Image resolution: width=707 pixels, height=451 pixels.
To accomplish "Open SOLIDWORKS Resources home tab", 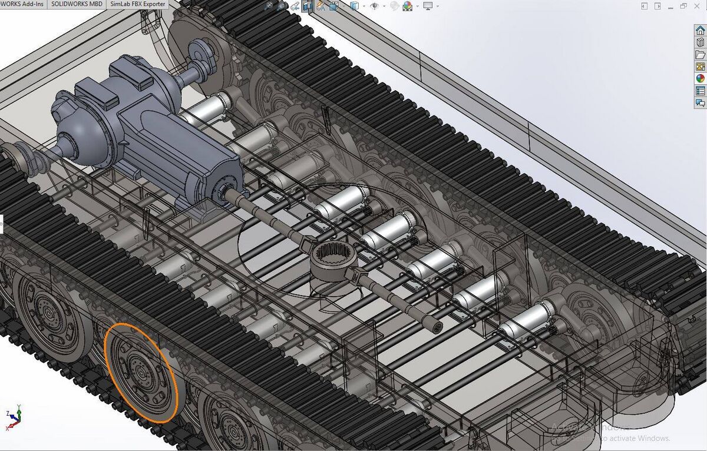I will [700, 31].
